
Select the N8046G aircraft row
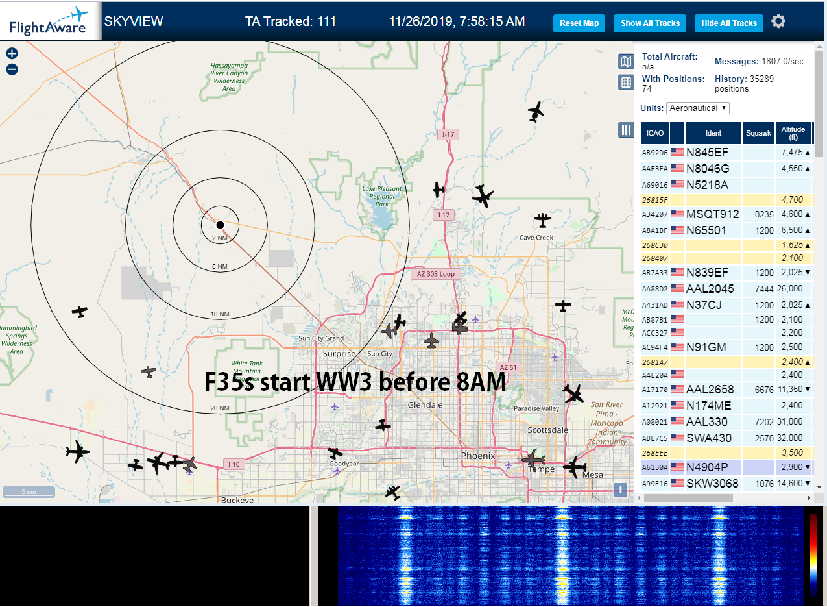[726, 168]
